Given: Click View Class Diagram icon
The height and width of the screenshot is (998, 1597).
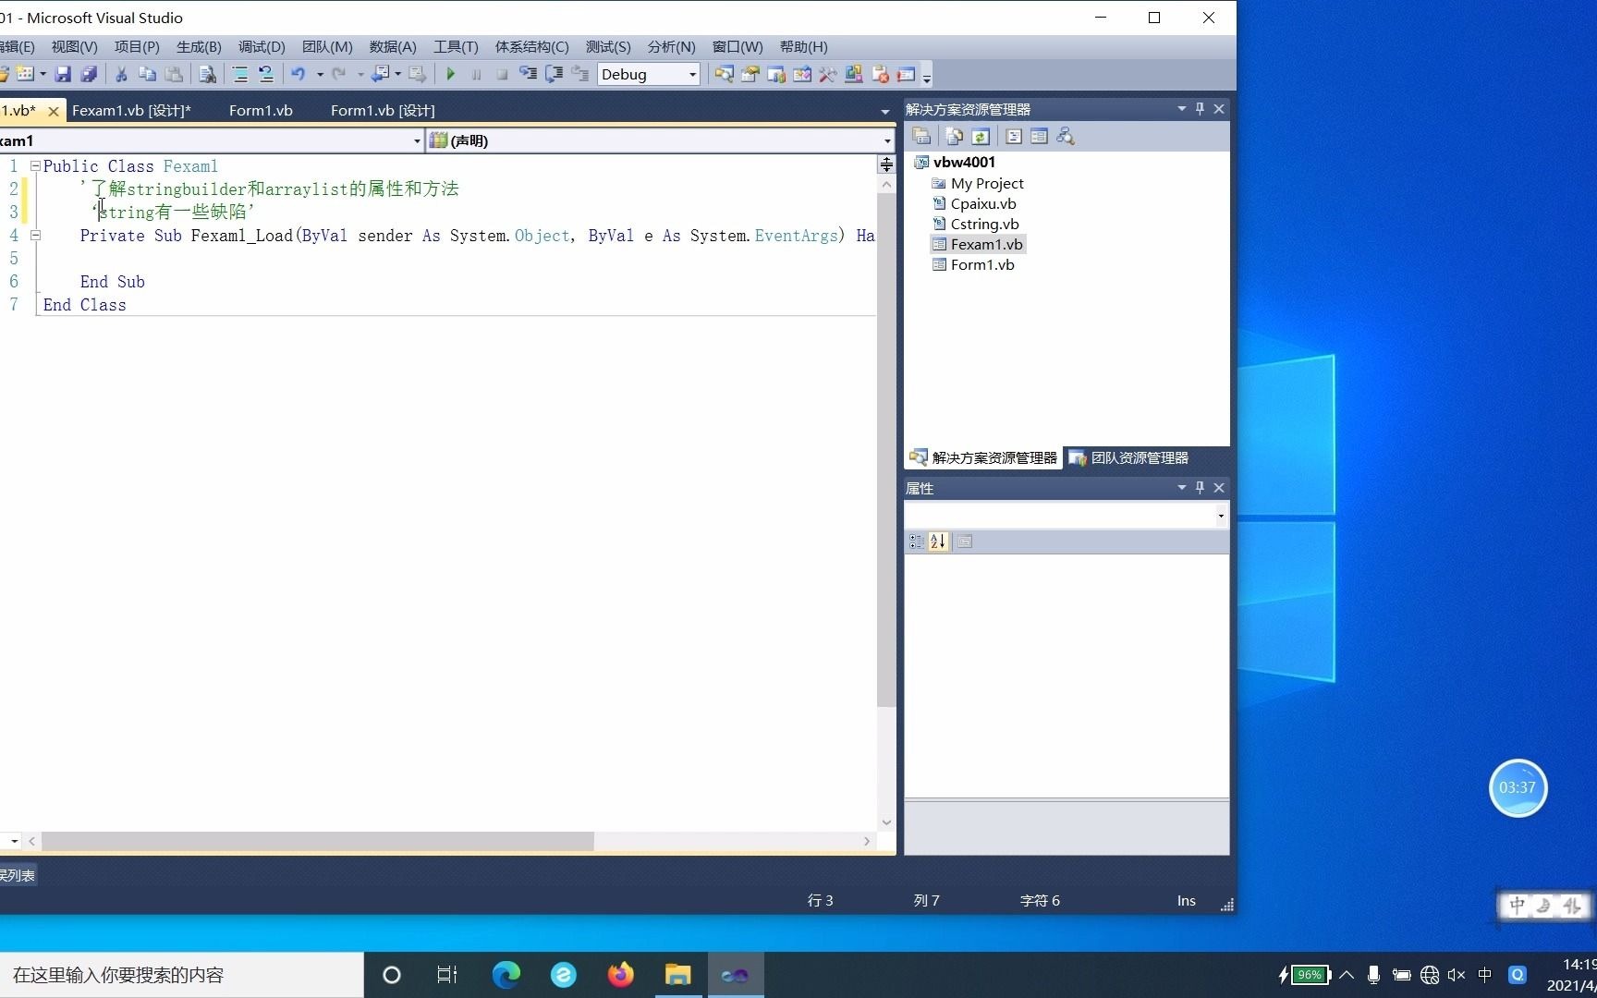Looking at the screenshot, I should 1066,137.
